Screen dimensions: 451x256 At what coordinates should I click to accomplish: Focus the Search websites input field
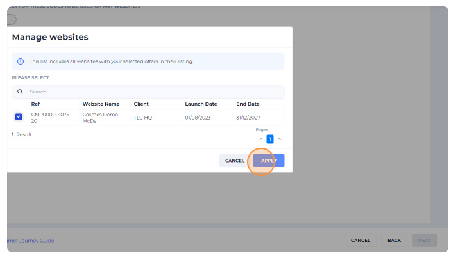tap(154, 92)
